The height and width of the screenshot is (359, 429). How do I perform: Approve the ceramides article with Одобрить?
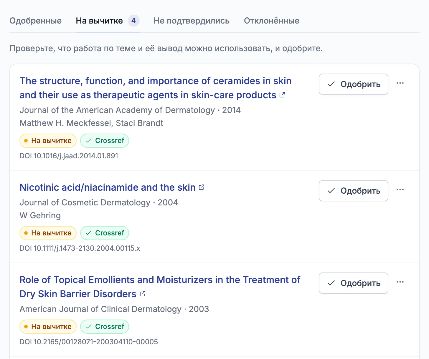point(354,84)
